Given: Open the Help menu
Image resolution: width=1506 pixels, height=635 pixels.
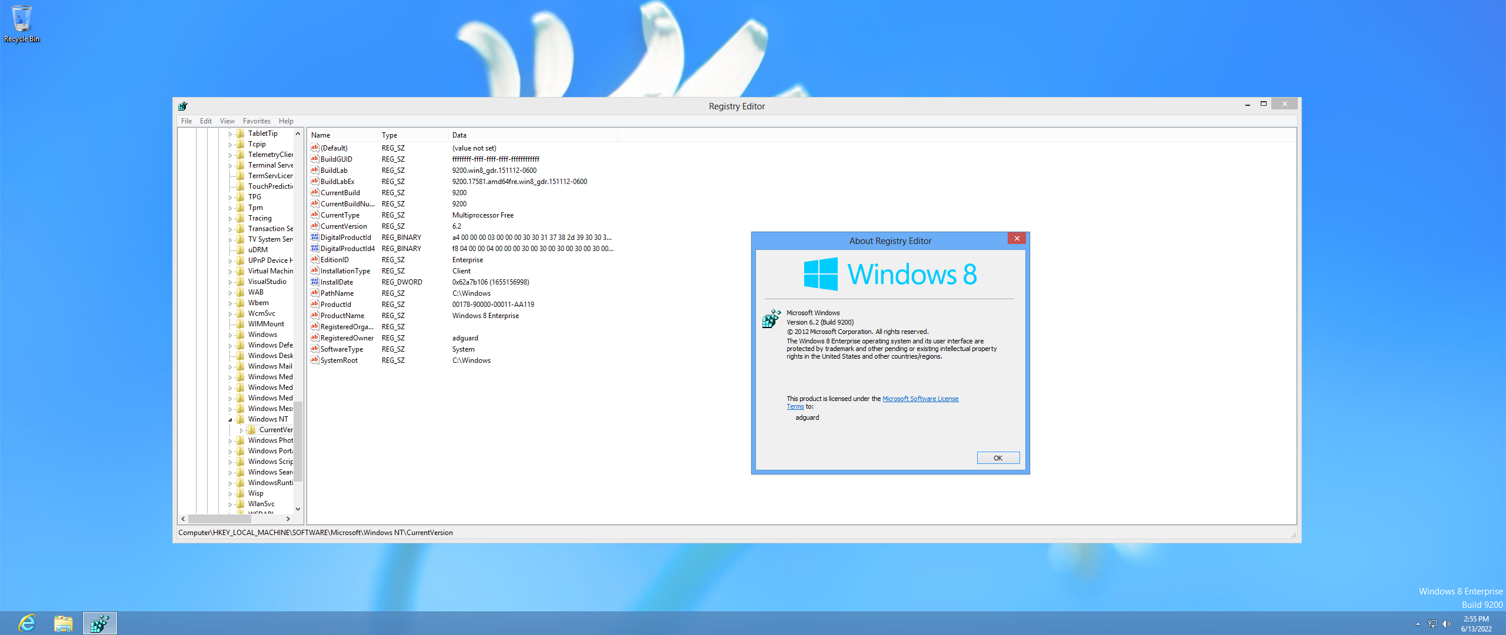Looking at the screenshot, I should (x=286, y=121).
